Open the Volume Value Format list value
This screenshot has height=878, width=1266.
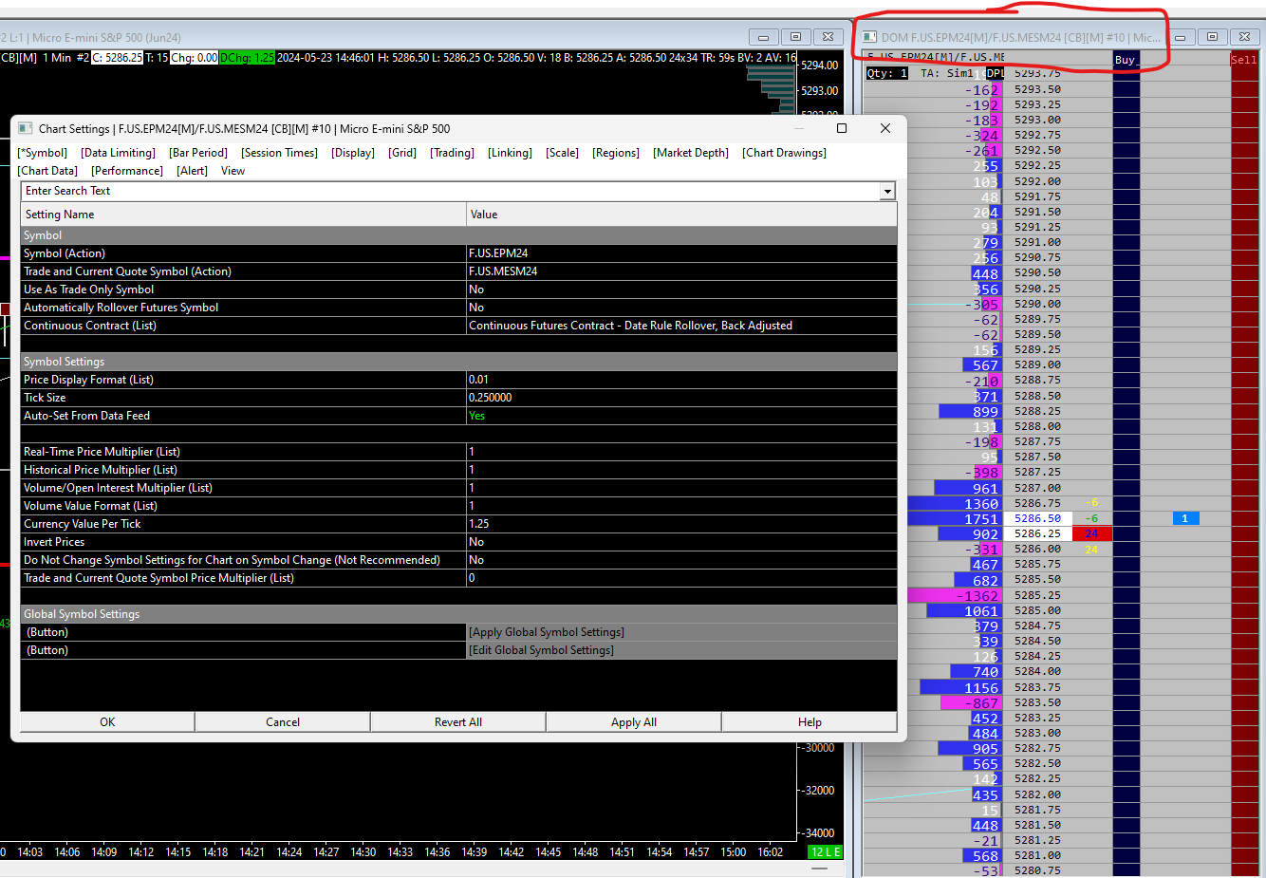tap(681, 506)
